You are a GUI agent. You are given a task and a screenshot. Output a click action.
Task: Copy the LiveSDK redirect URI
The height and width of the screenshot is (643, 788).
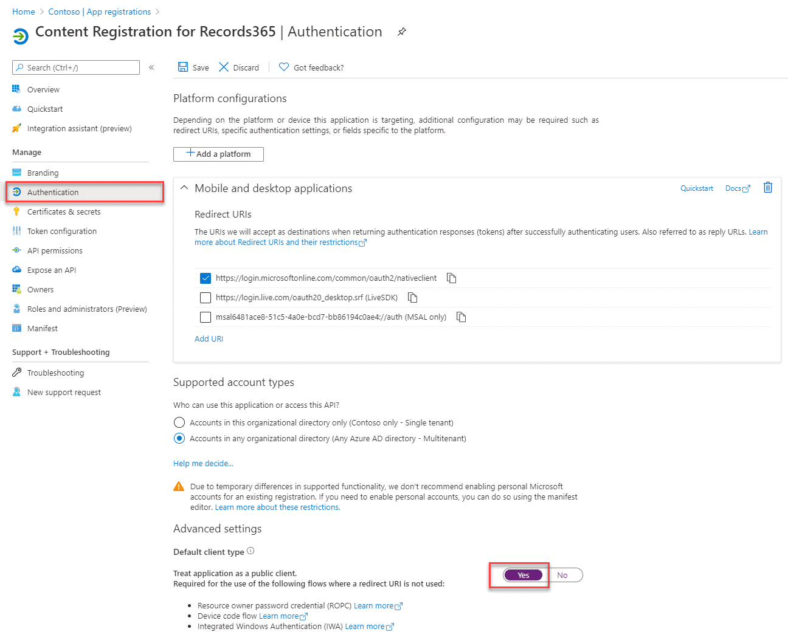click(413, 297)
